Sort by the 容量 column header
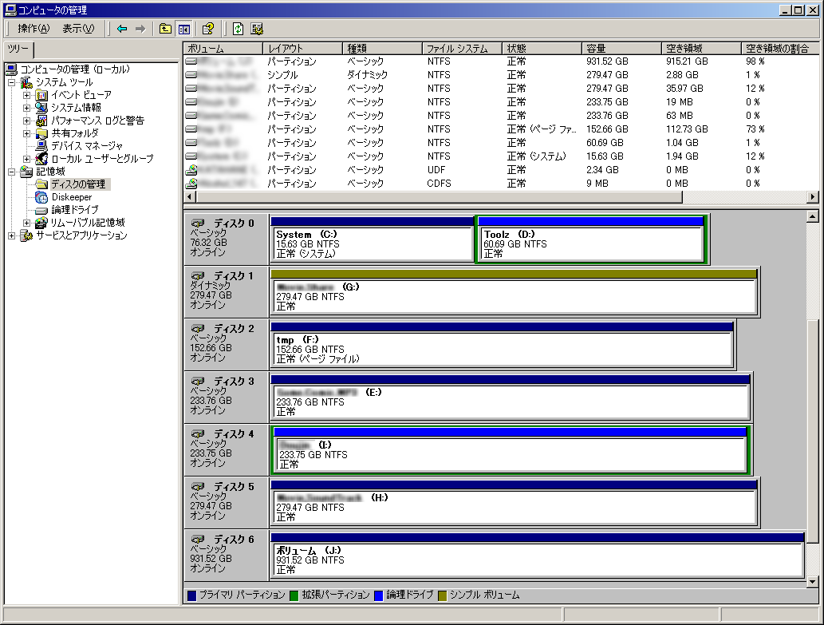This screenshot has width=824, height=625. (x=622, y=49)
